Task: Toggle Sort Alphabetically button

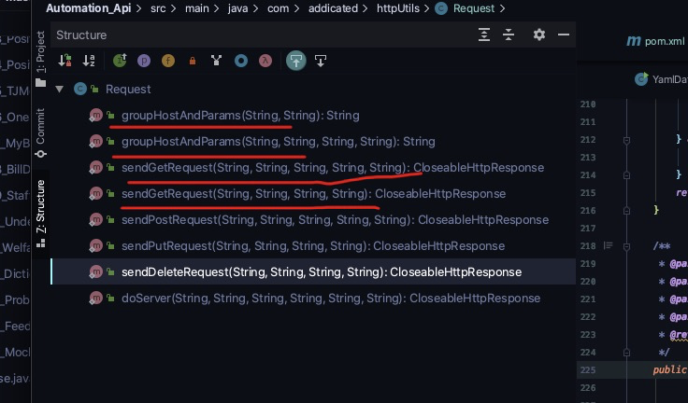Action: point(89,61)
